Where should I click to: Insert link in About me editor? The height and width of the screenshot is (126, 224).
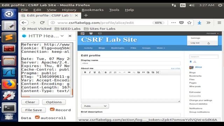click(x=129, y=72)
